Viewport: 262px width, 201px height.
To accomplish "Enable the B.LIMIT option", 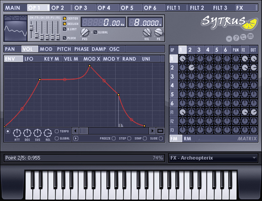I will (x=64, y=29).
